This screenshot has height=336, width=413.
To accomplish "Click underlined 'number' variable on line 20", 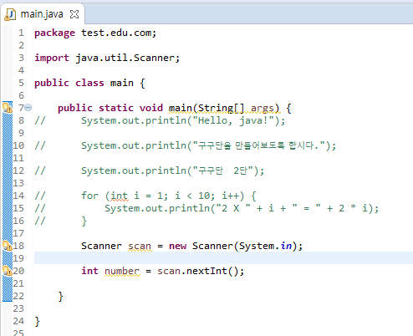I will (122, 272).
